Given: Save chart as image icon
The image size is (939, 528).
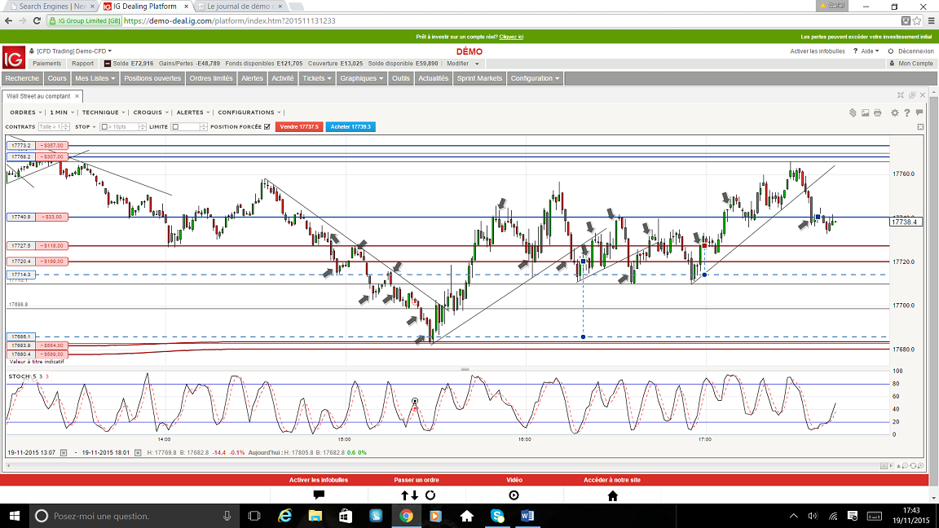Looking at the screenshot, I should (866, 112).
